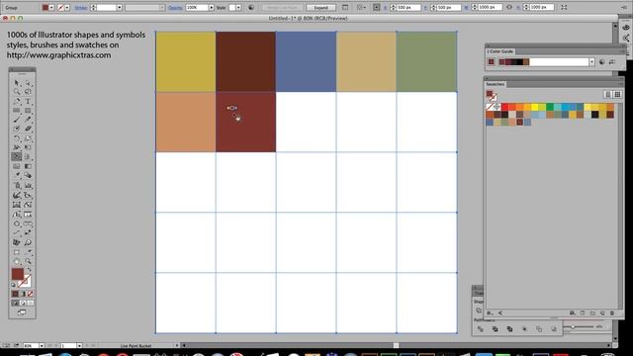Set paint mode to None
633x356 pixels.
click(x=31, y=294)
